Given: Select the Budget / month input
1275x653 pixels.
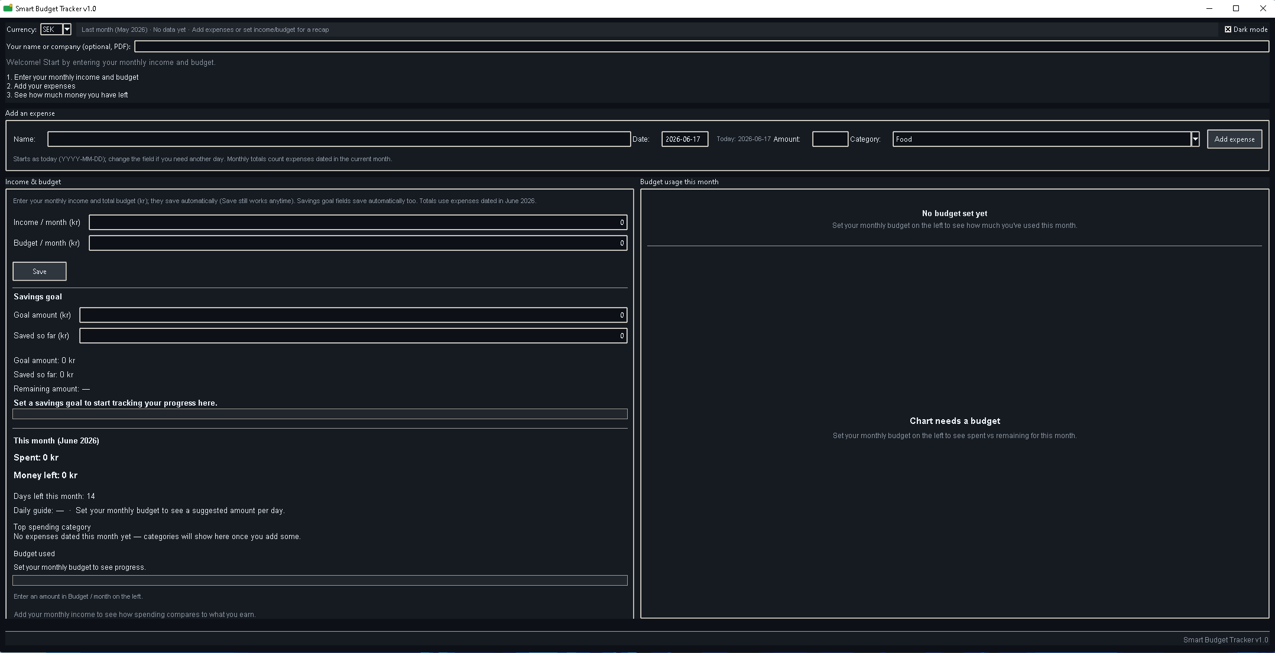Looking at the screenshot, I should tap(358, 243).
